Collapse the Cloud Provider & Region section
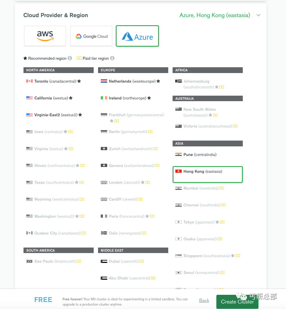This screenshot has height=309, width=286. click(258, 15)
